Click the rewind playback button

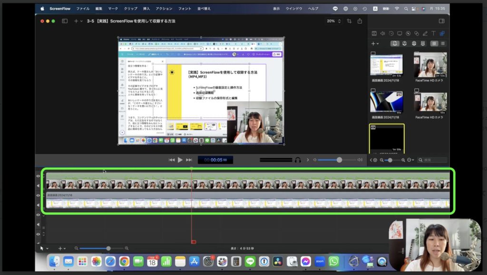pyautogui.click(x=172, y=160)
